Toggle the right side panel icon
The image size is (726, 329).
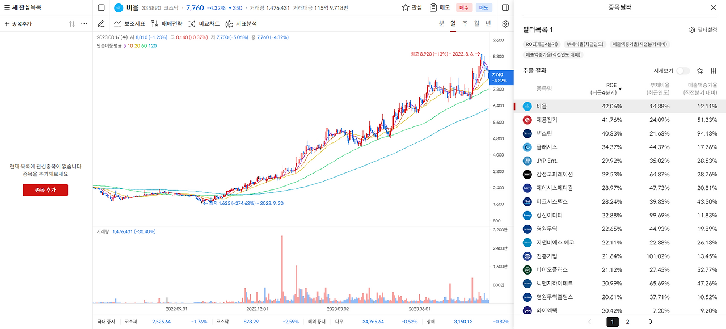(x=505, y=8)
